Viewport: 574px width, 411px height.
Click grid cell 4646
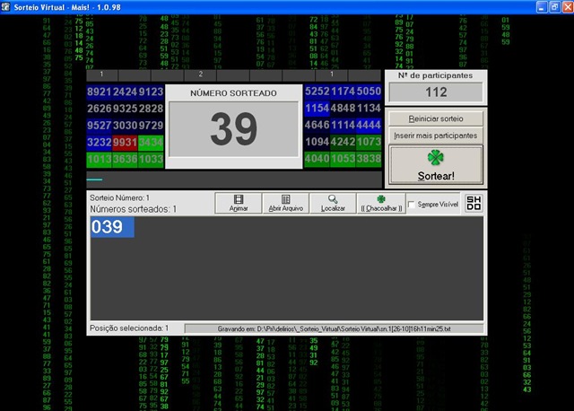point(317,125)
